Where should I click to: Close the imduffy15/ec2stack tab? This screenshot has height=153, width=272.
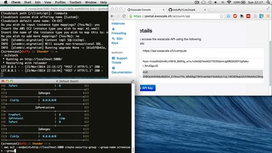tap(205, 10)
